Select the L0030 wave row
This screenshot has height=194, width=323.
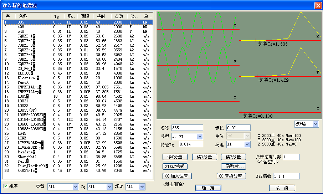click(x=78, y=96)
